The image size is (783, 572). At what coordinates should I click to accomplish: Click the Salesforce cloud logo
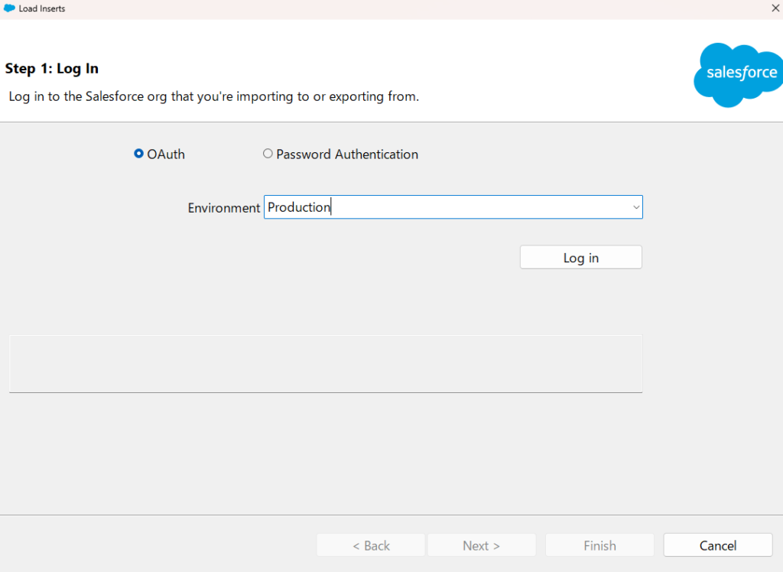coord(737,74)
